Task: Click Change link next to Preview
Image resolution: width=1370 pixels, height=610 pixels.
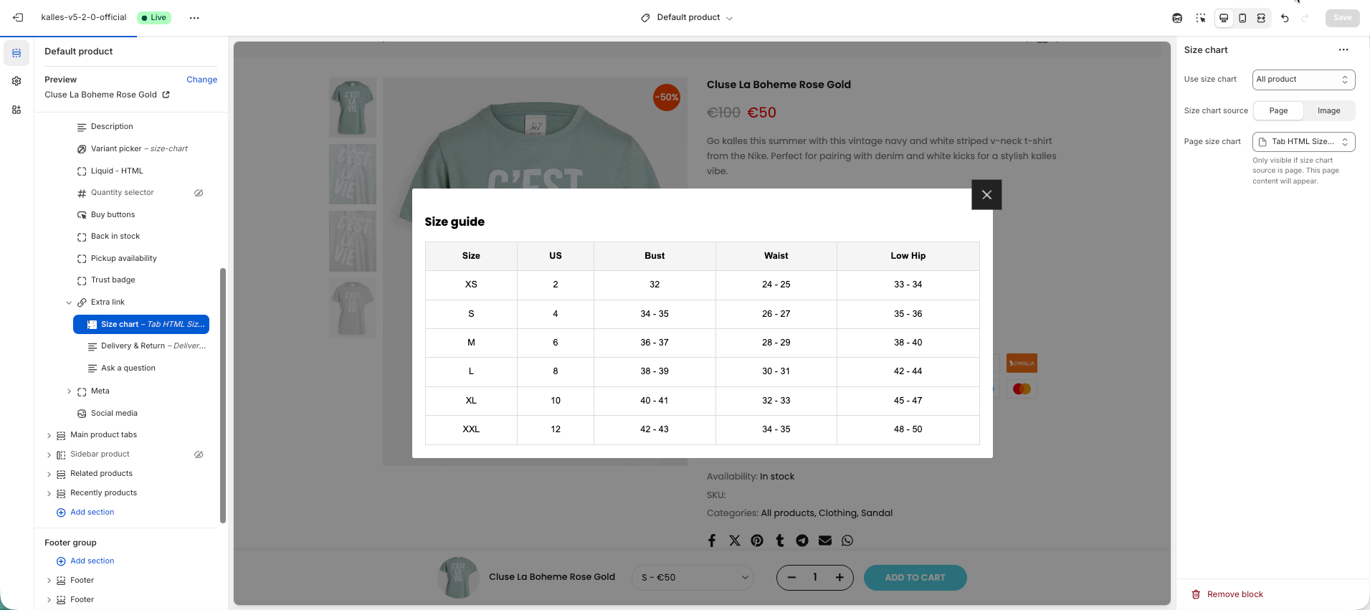Action: [x=201, y=80]
